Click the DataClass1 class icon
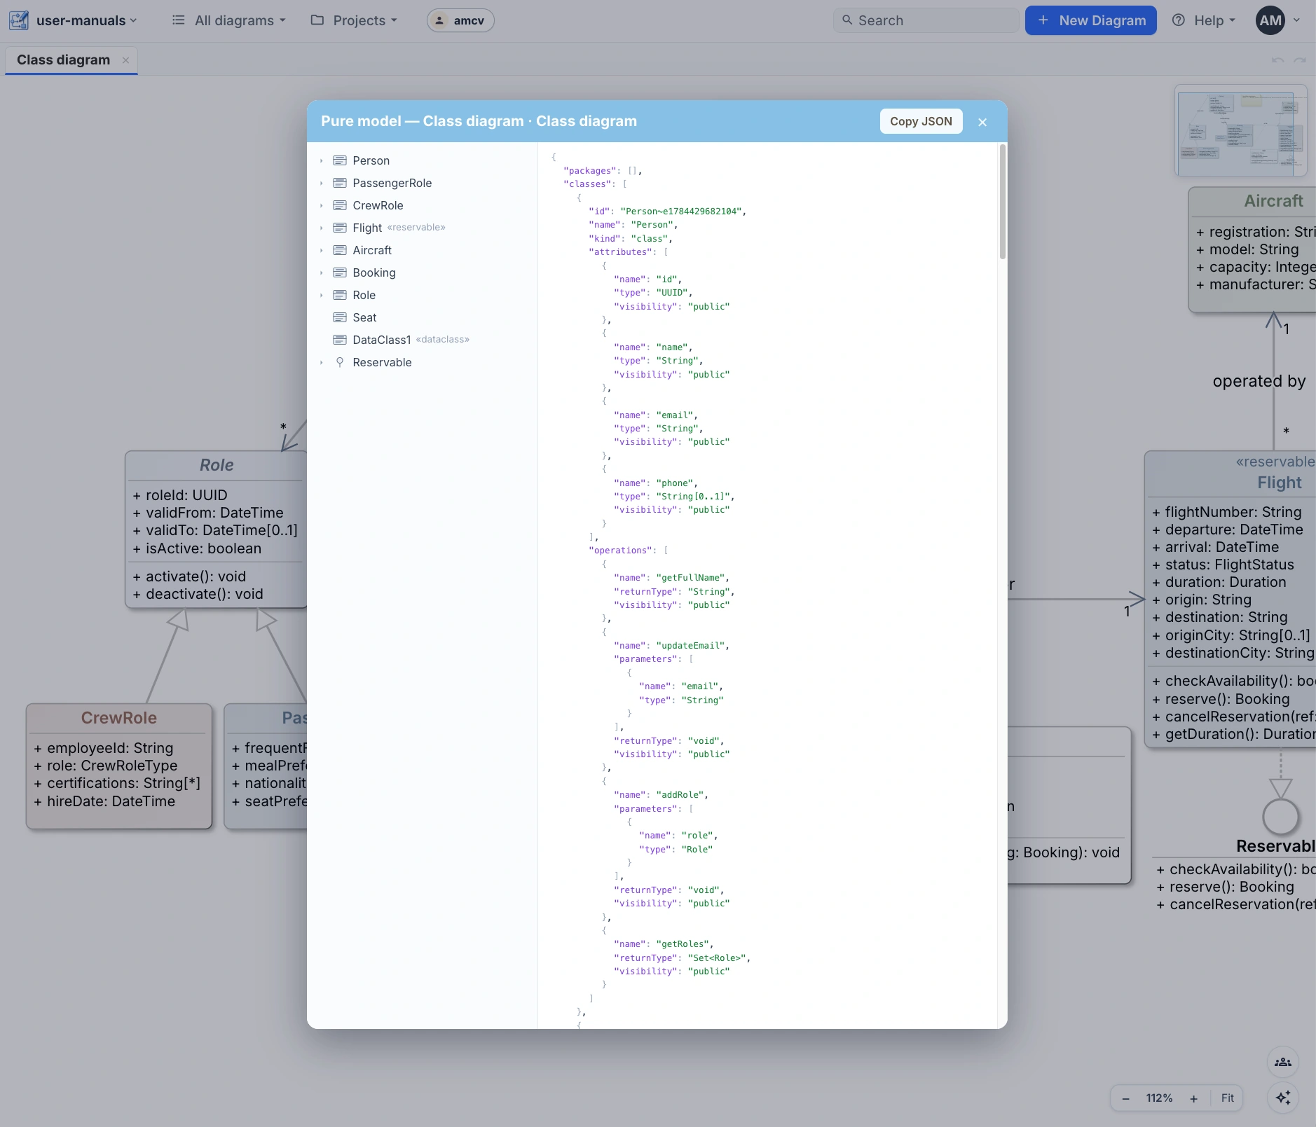1316x1127 pixels. pyautogui.click(x=340, y=340)
